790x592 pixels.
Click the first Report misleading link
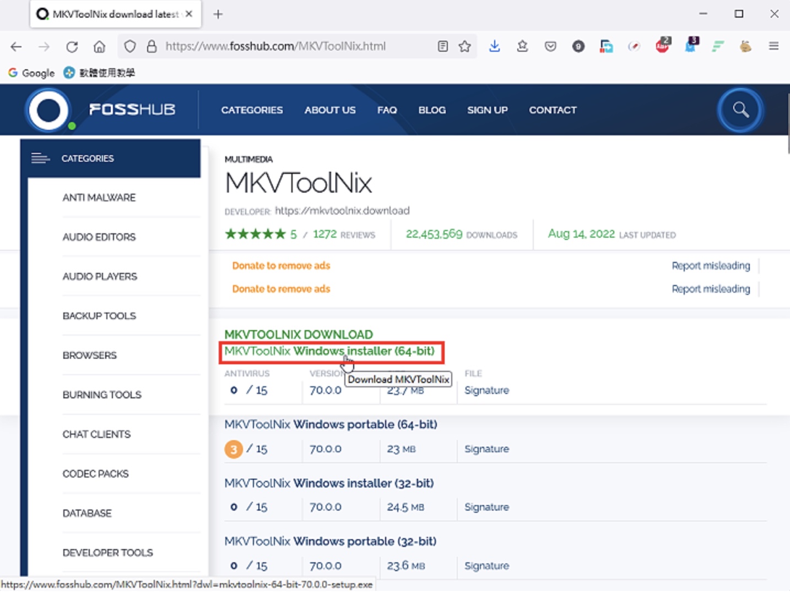point(711,266)
